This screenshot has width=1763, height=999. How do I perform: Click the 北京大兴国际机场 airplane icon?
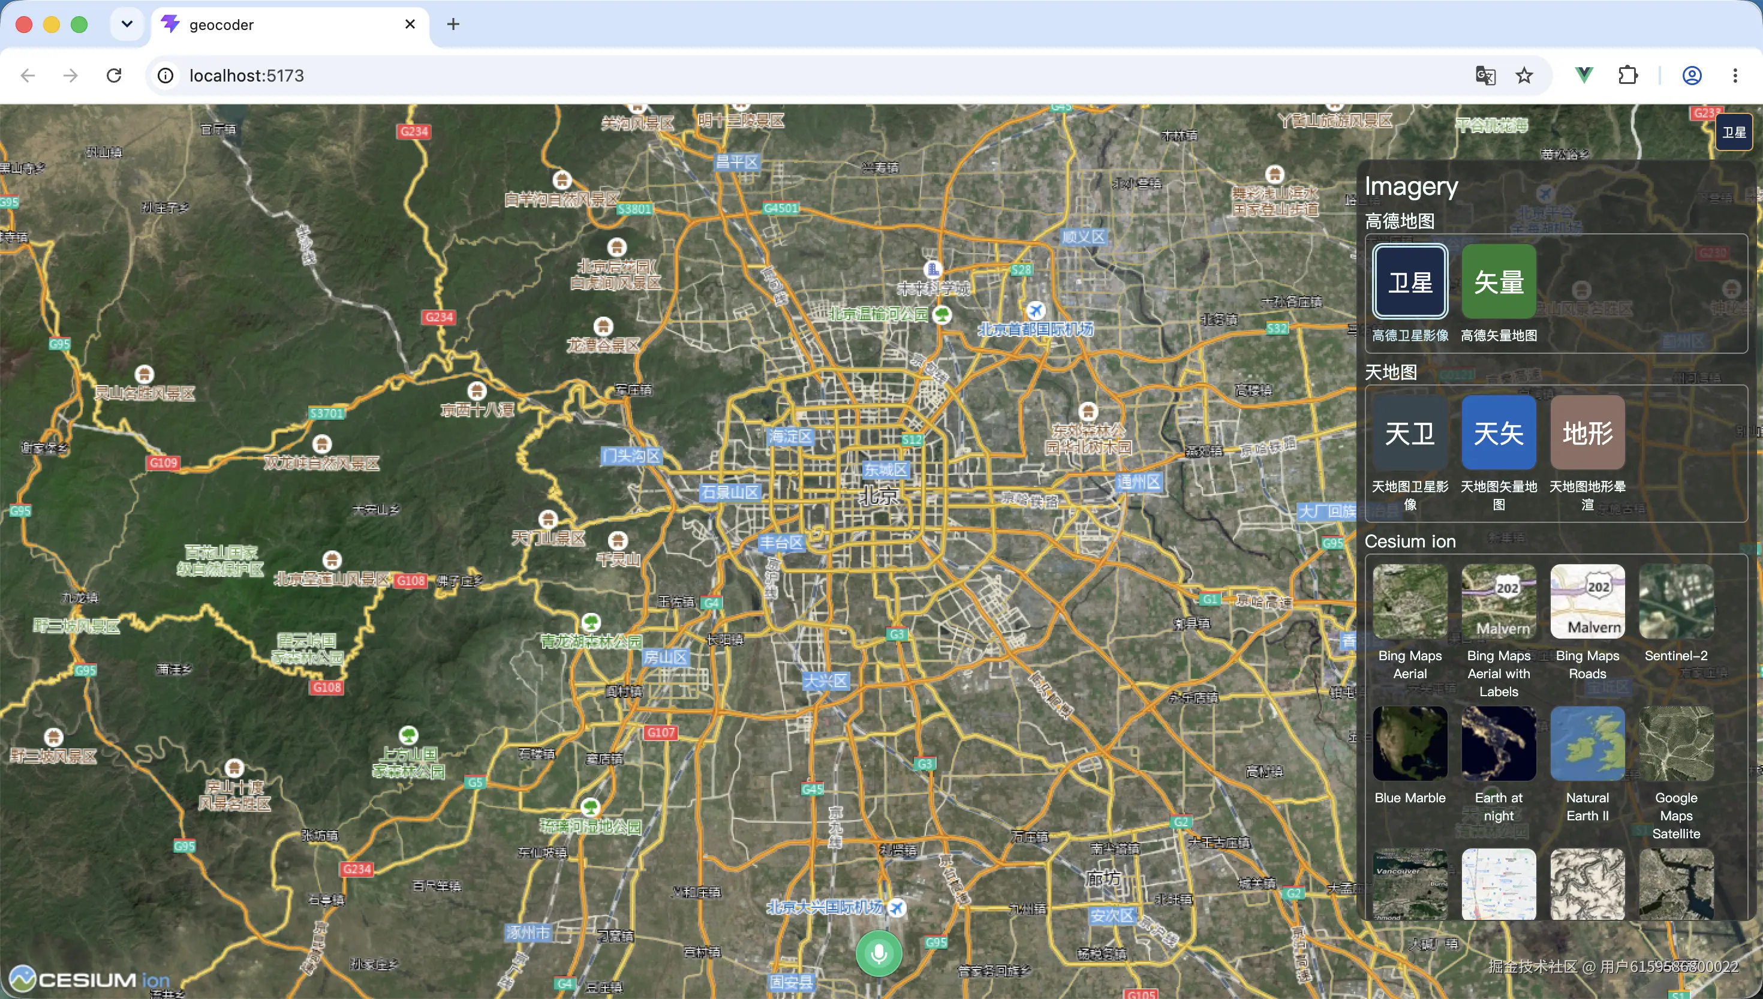click(896, 908)
